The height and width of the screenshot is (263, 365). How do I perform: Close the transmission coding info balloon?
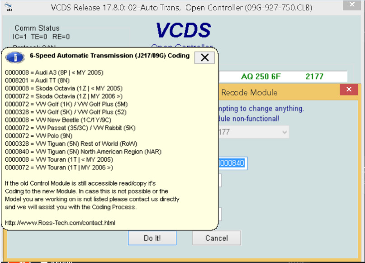click(204, 57)
